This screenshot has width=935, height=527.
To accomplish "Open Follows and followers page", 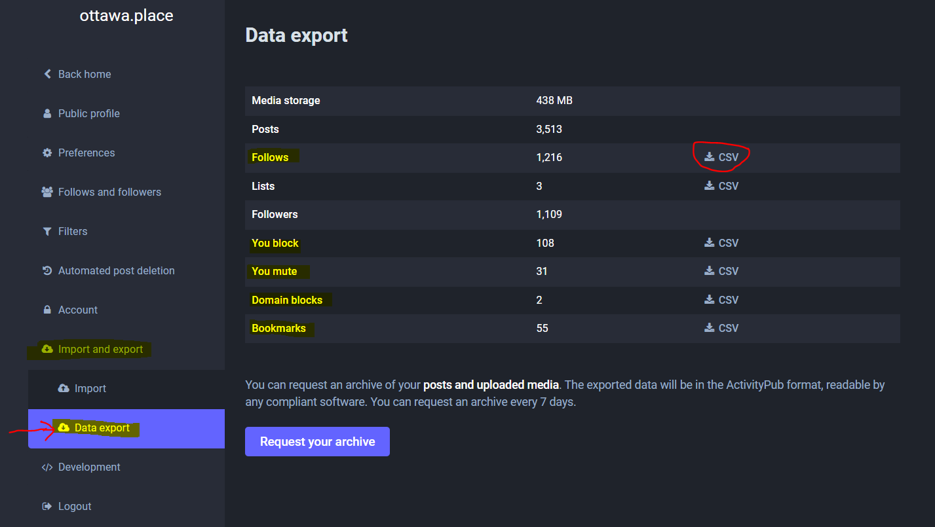I will point(109,192).
